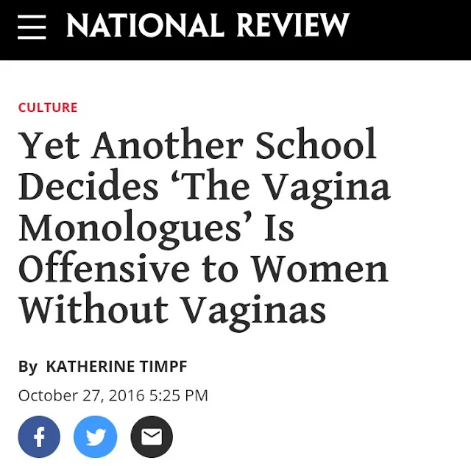Viewport: 471px width, 466px height.
Task: Share the article on Twitter
Action: [95, 437]
